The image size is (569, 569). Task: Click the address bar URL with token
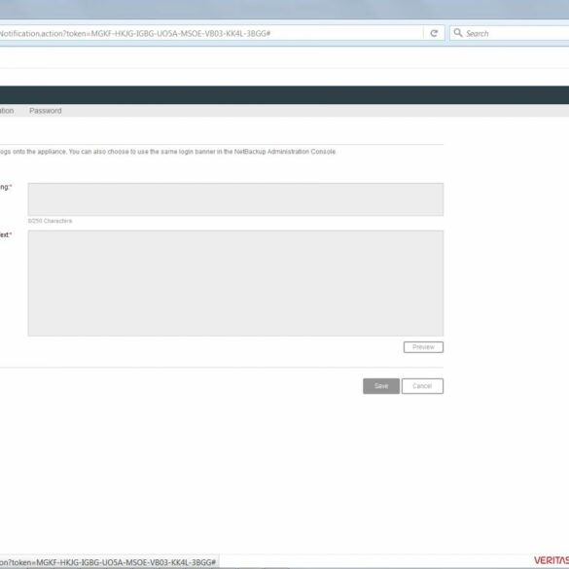tap(135, 34)
